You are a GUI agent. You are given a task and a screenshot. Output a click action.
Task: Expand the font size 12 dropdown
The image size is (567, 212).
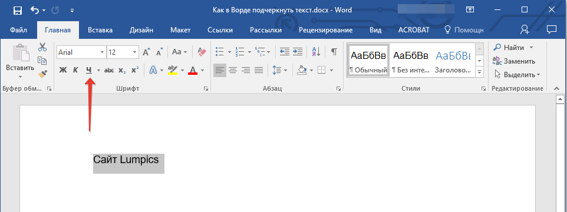tap(134, 52)
